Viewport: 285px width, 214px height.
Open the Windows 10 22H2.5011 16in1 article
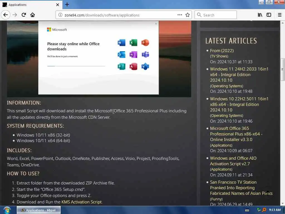[x=239, y=104]
